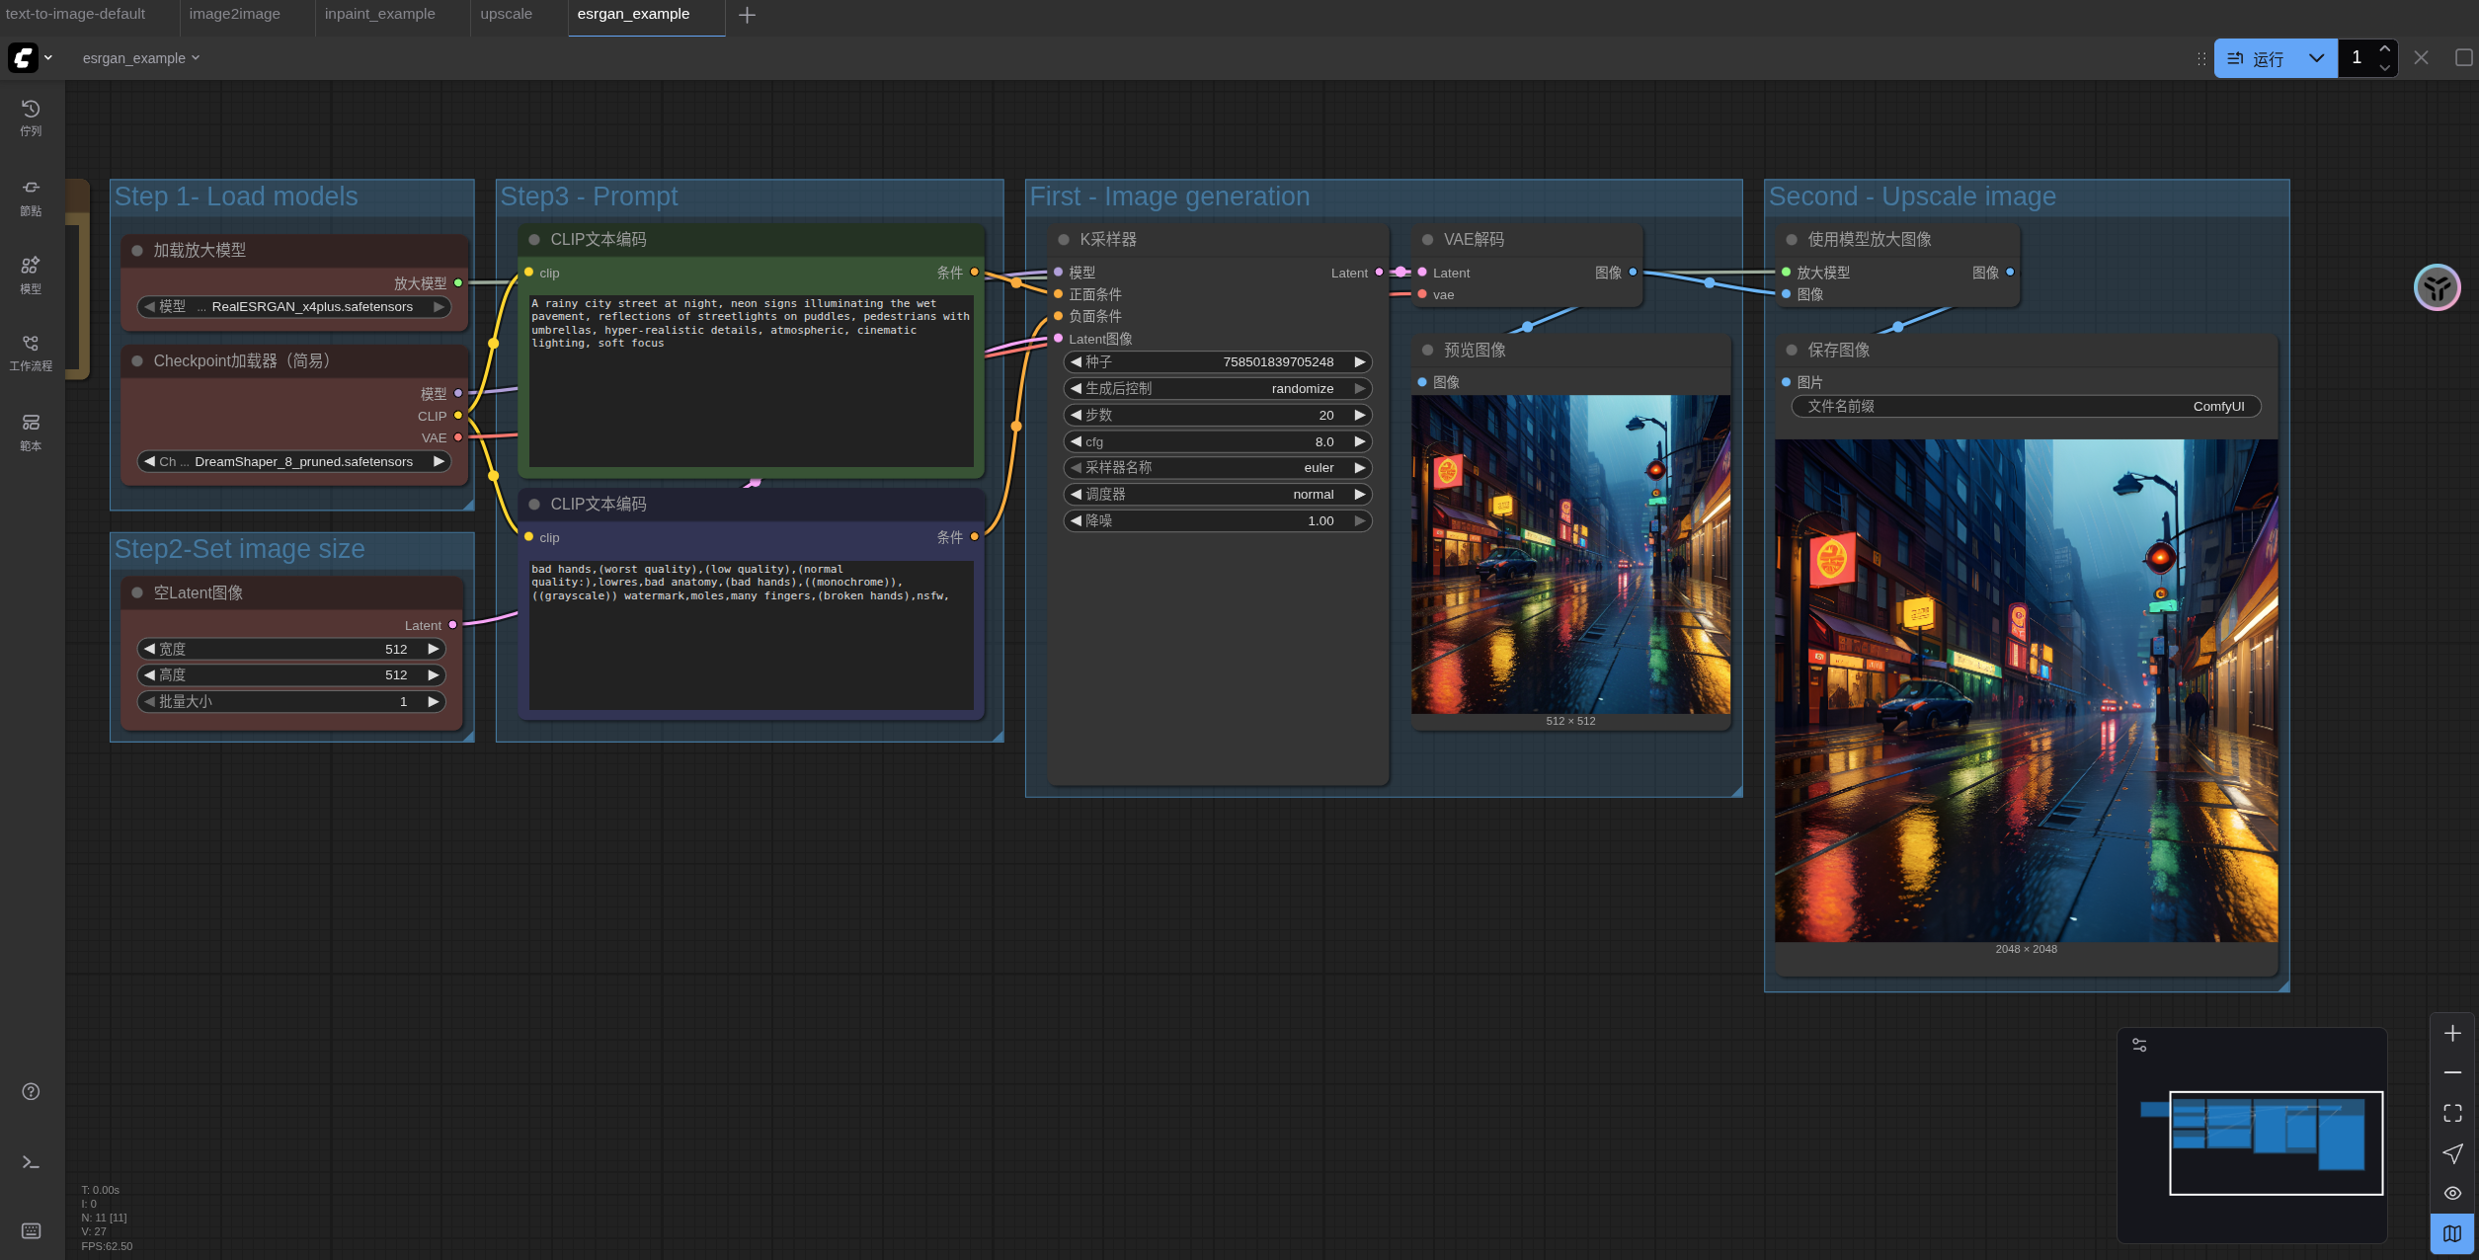Add a new workflow tab
The height and width of the screenshot is (1260, 2479).
(x=747, y=15)
